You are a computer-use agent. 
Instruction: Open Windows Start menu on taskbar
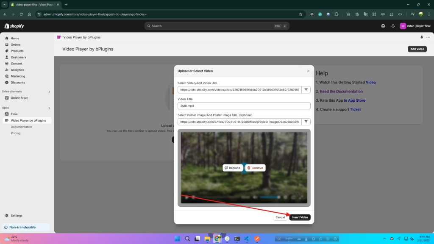(x=177, y=239)
